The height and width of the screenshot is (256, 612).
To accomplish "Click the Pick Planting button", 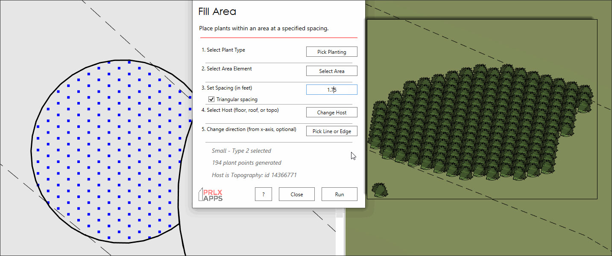I will pos(331,52).
